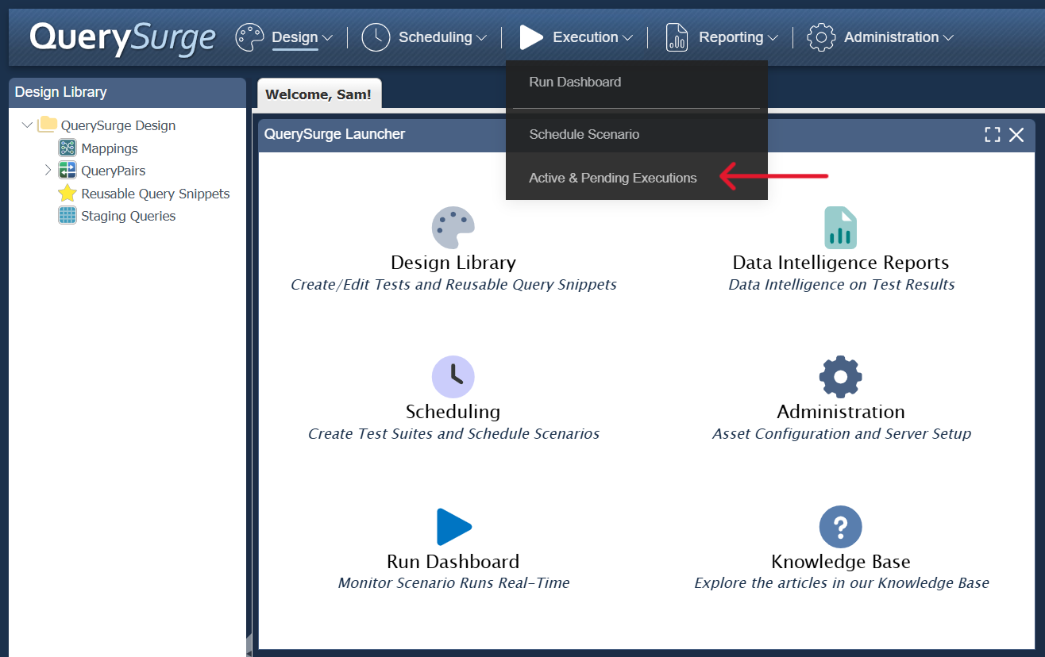Click the Knowledge Base question mark icon
The width and height of the screenshot is (1045, 657).
[841, 527]
